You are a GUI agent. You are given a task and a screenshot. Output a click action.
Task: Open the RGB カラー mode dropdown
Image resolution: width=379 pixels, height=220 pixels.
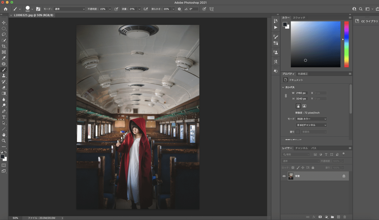[x=311, y=119]
